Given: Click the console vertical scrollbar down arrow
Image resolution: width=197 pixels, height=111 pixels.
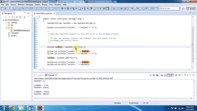Looking at the screenshot, I should tap(194, 96).
